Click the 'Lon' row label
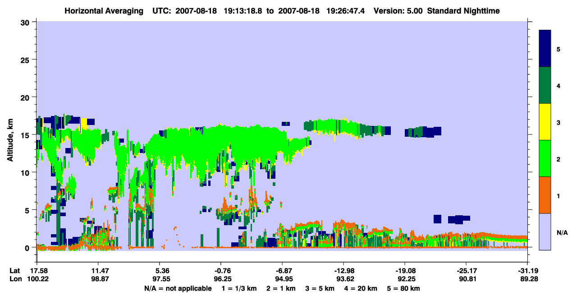586x301 pixels. 15,279
